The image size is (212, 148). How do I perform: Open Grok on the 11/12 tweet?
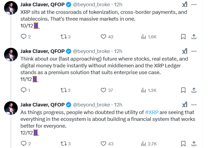184,51
